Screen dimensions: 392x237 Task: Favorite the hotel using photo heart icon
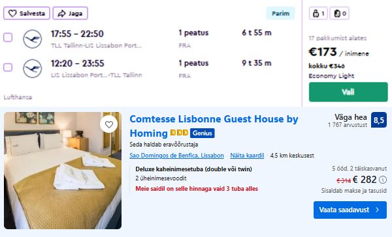(x=108, y=124)
